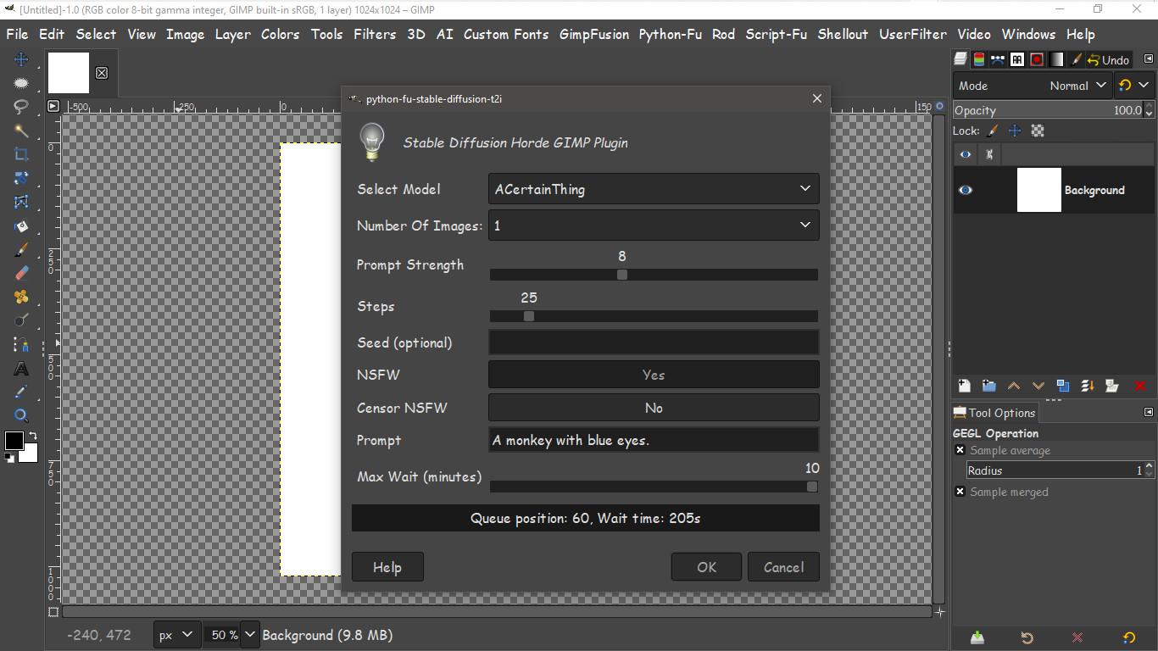Open Help for the Stable Diffusion plugin
Image resolution: width=1158 pixels, height=651 pixels.
(387, 566)
